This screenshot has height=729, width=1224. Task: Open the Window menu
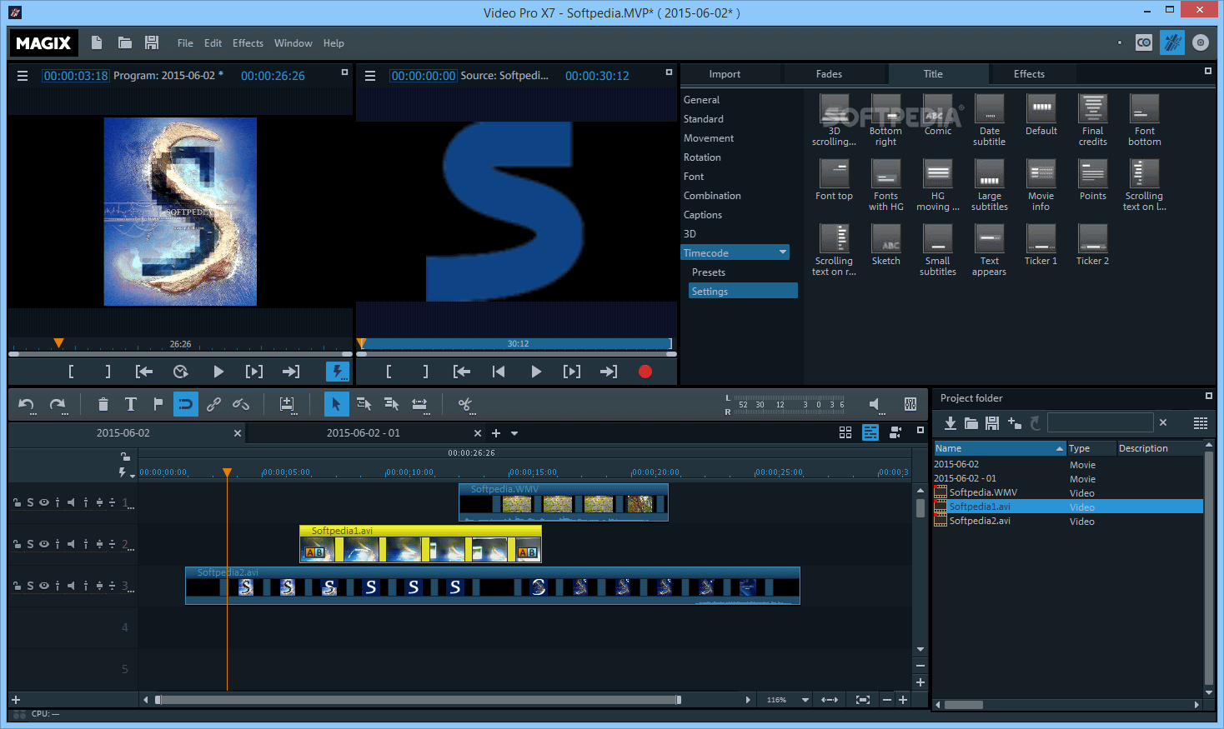pyautogui.click(x=293, y=43)
